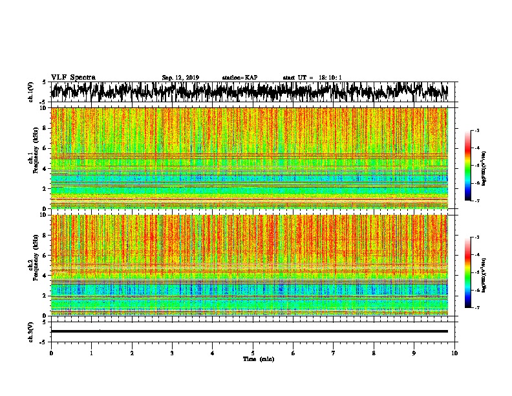Click the '-5' tick on upper colorbar
Screen dimensions: 512x396
click(476, 166)
